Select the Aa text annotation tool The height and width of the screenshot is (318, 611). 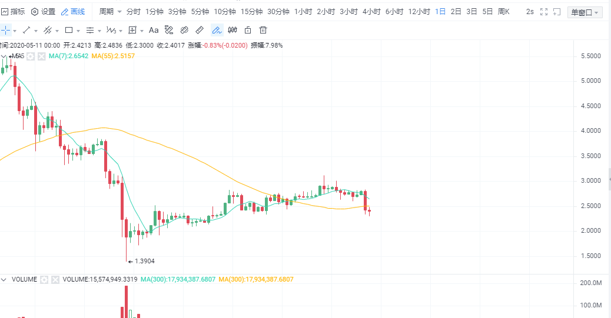pyautogui.click(x=154, y=30)
